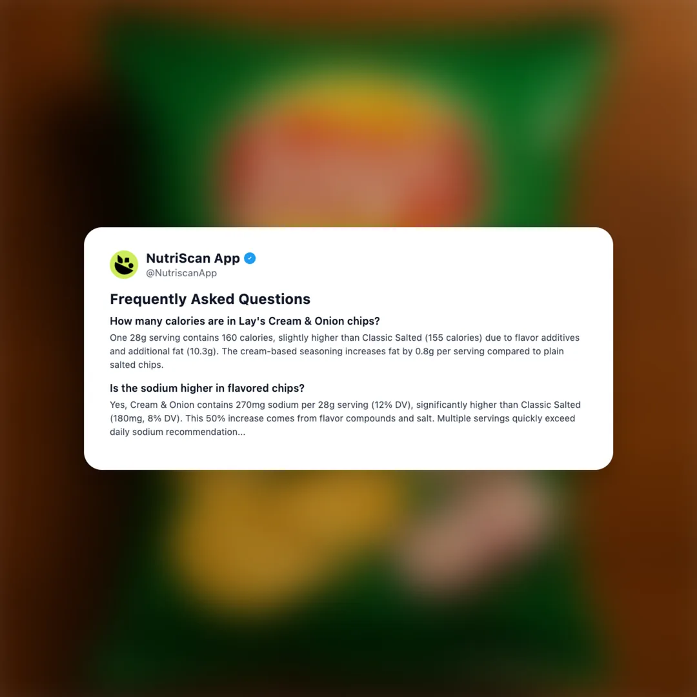Open the NutriScan App profile name

tap(193, 258)
